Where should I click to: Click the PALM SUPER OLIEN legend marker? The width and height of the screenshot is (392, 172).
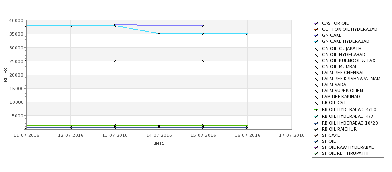(x=316, y=91)
